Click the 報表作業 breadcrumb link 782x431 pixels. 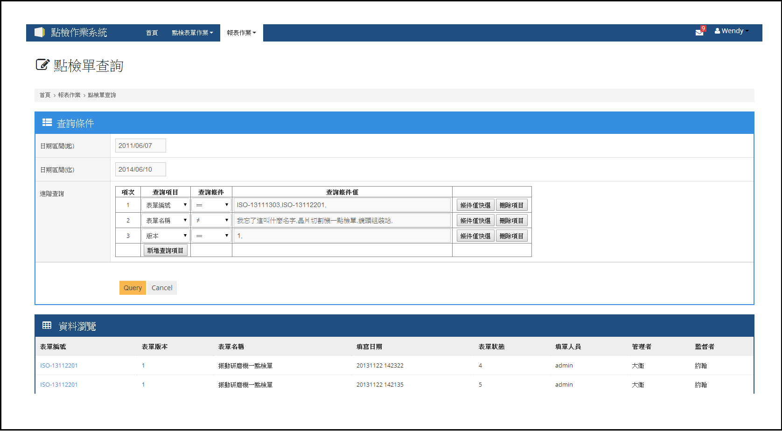click(68, 95)
